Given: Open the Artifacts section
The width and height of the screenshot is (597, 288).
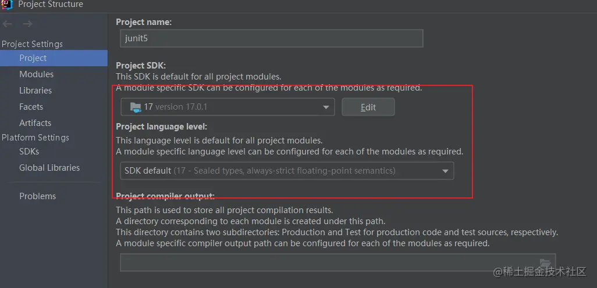Looking at the screenshot, I should (35, 123).
